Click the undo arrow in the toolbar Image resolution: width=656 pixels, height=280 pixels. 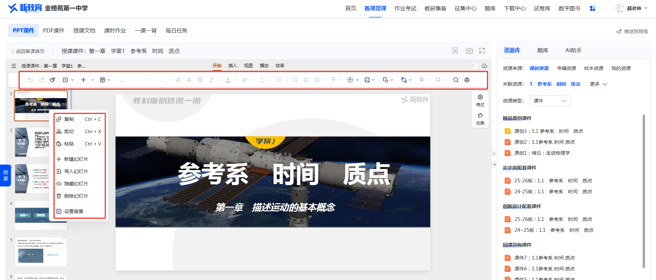(30, 80)
